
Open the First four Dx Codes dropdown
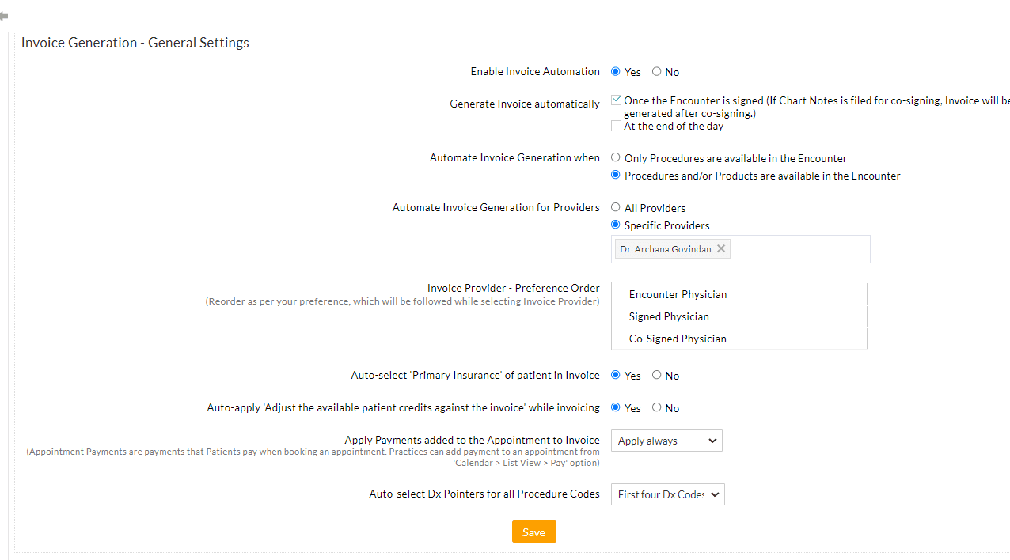[x=667, y=494]
